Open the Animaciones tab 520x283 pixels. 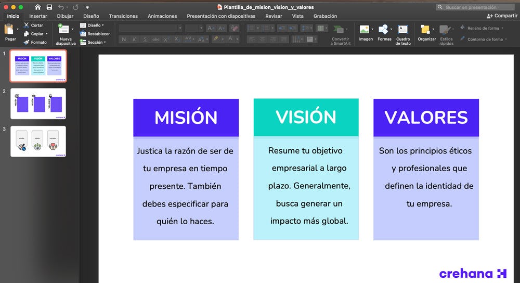coord(162,16)
